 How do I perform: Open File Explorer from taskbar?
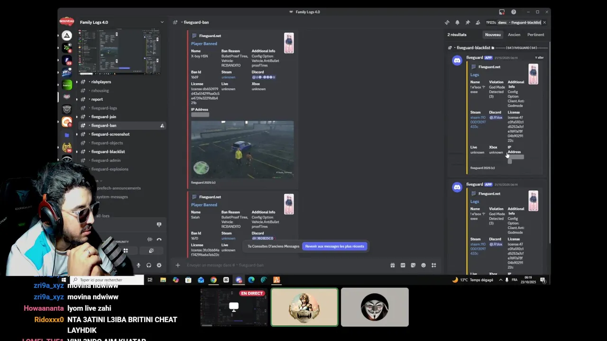point(163,280)
